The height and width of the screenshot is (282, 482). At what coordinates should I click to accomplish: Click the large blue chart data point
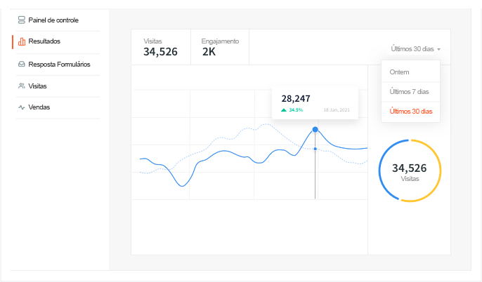315,130
